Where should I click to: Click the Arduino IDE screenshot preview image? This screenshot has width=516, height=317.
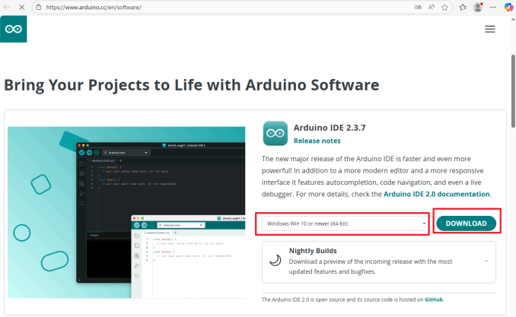(126, 212)
